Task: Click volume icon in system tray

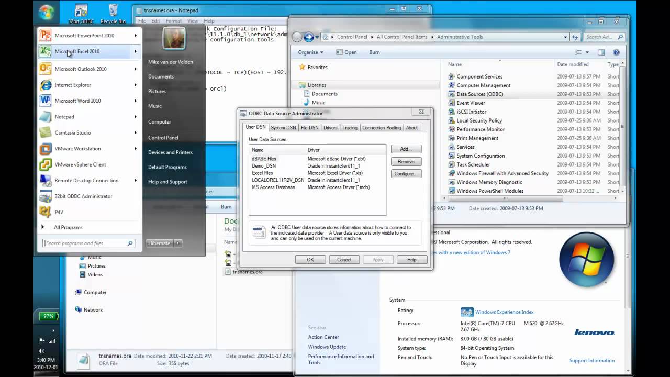Action: pos(41,351)
